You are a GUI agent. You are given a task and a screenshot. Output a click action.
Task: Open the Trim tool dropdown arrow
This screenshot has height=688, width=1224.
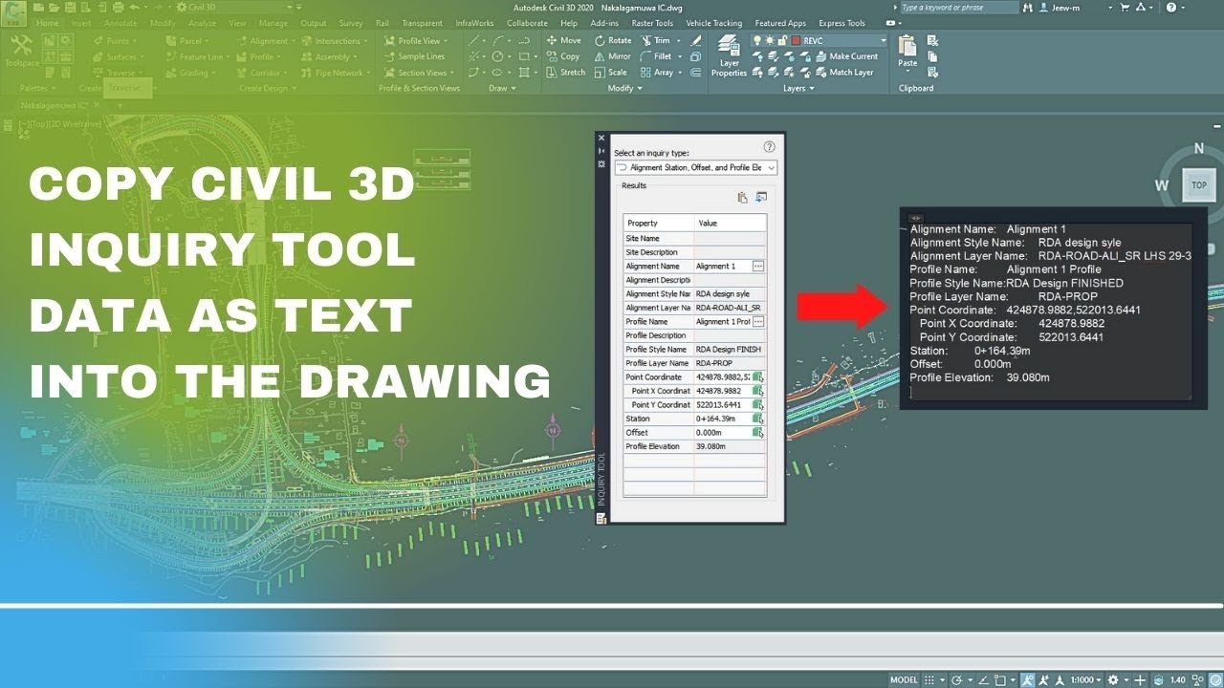(678, 40)
